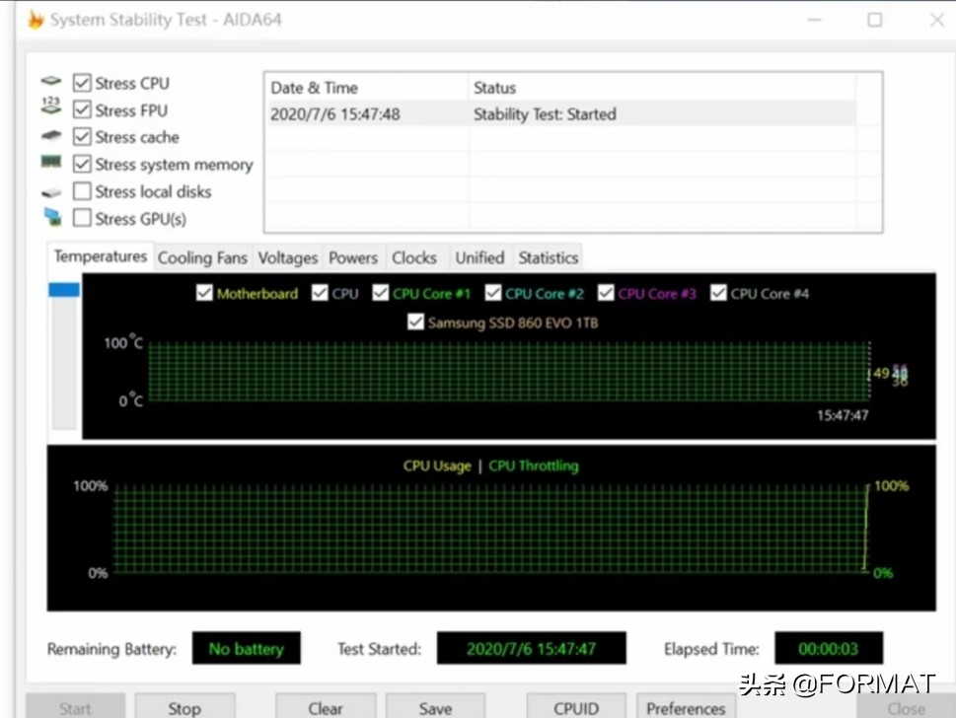Toggle the CPU Core #1 graph checkbox
956x718 pixels.
coord(381,293)
